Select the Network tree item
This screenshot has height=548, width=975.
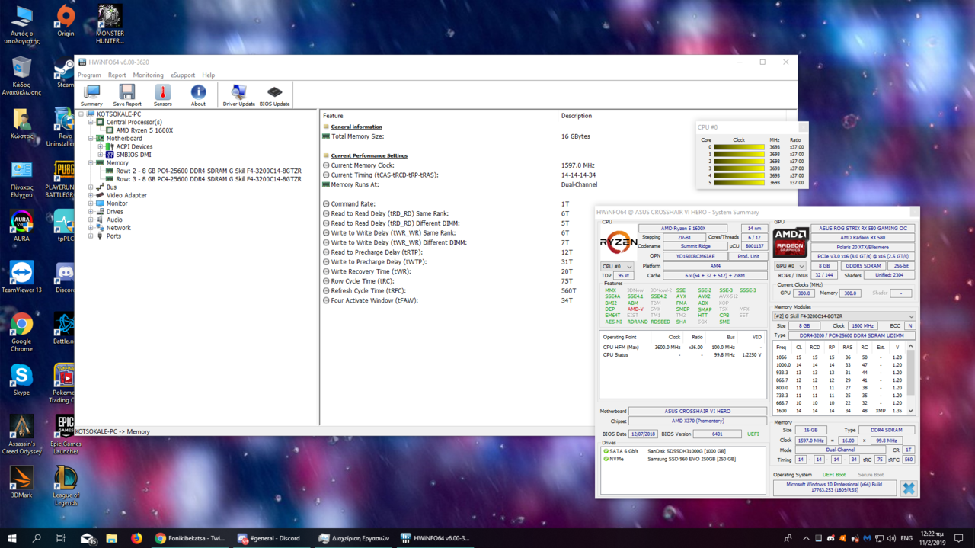pos(118,228)
